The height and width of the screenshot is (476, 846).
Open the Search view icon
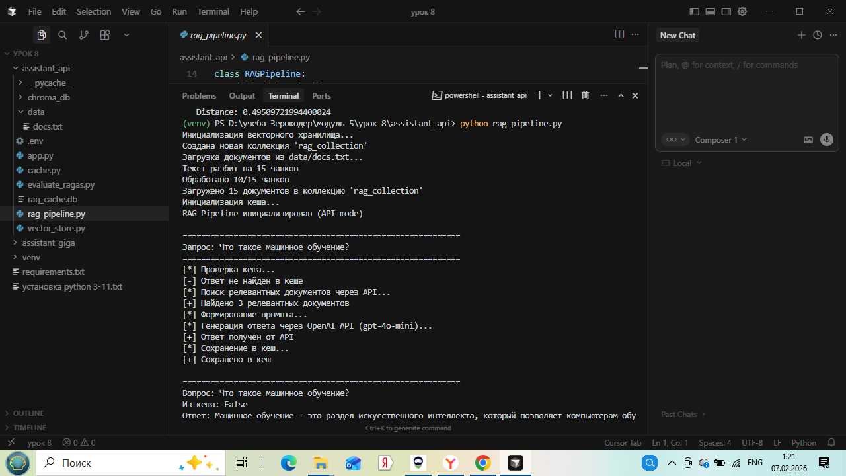pyautogui.click(x=63, y=35)
